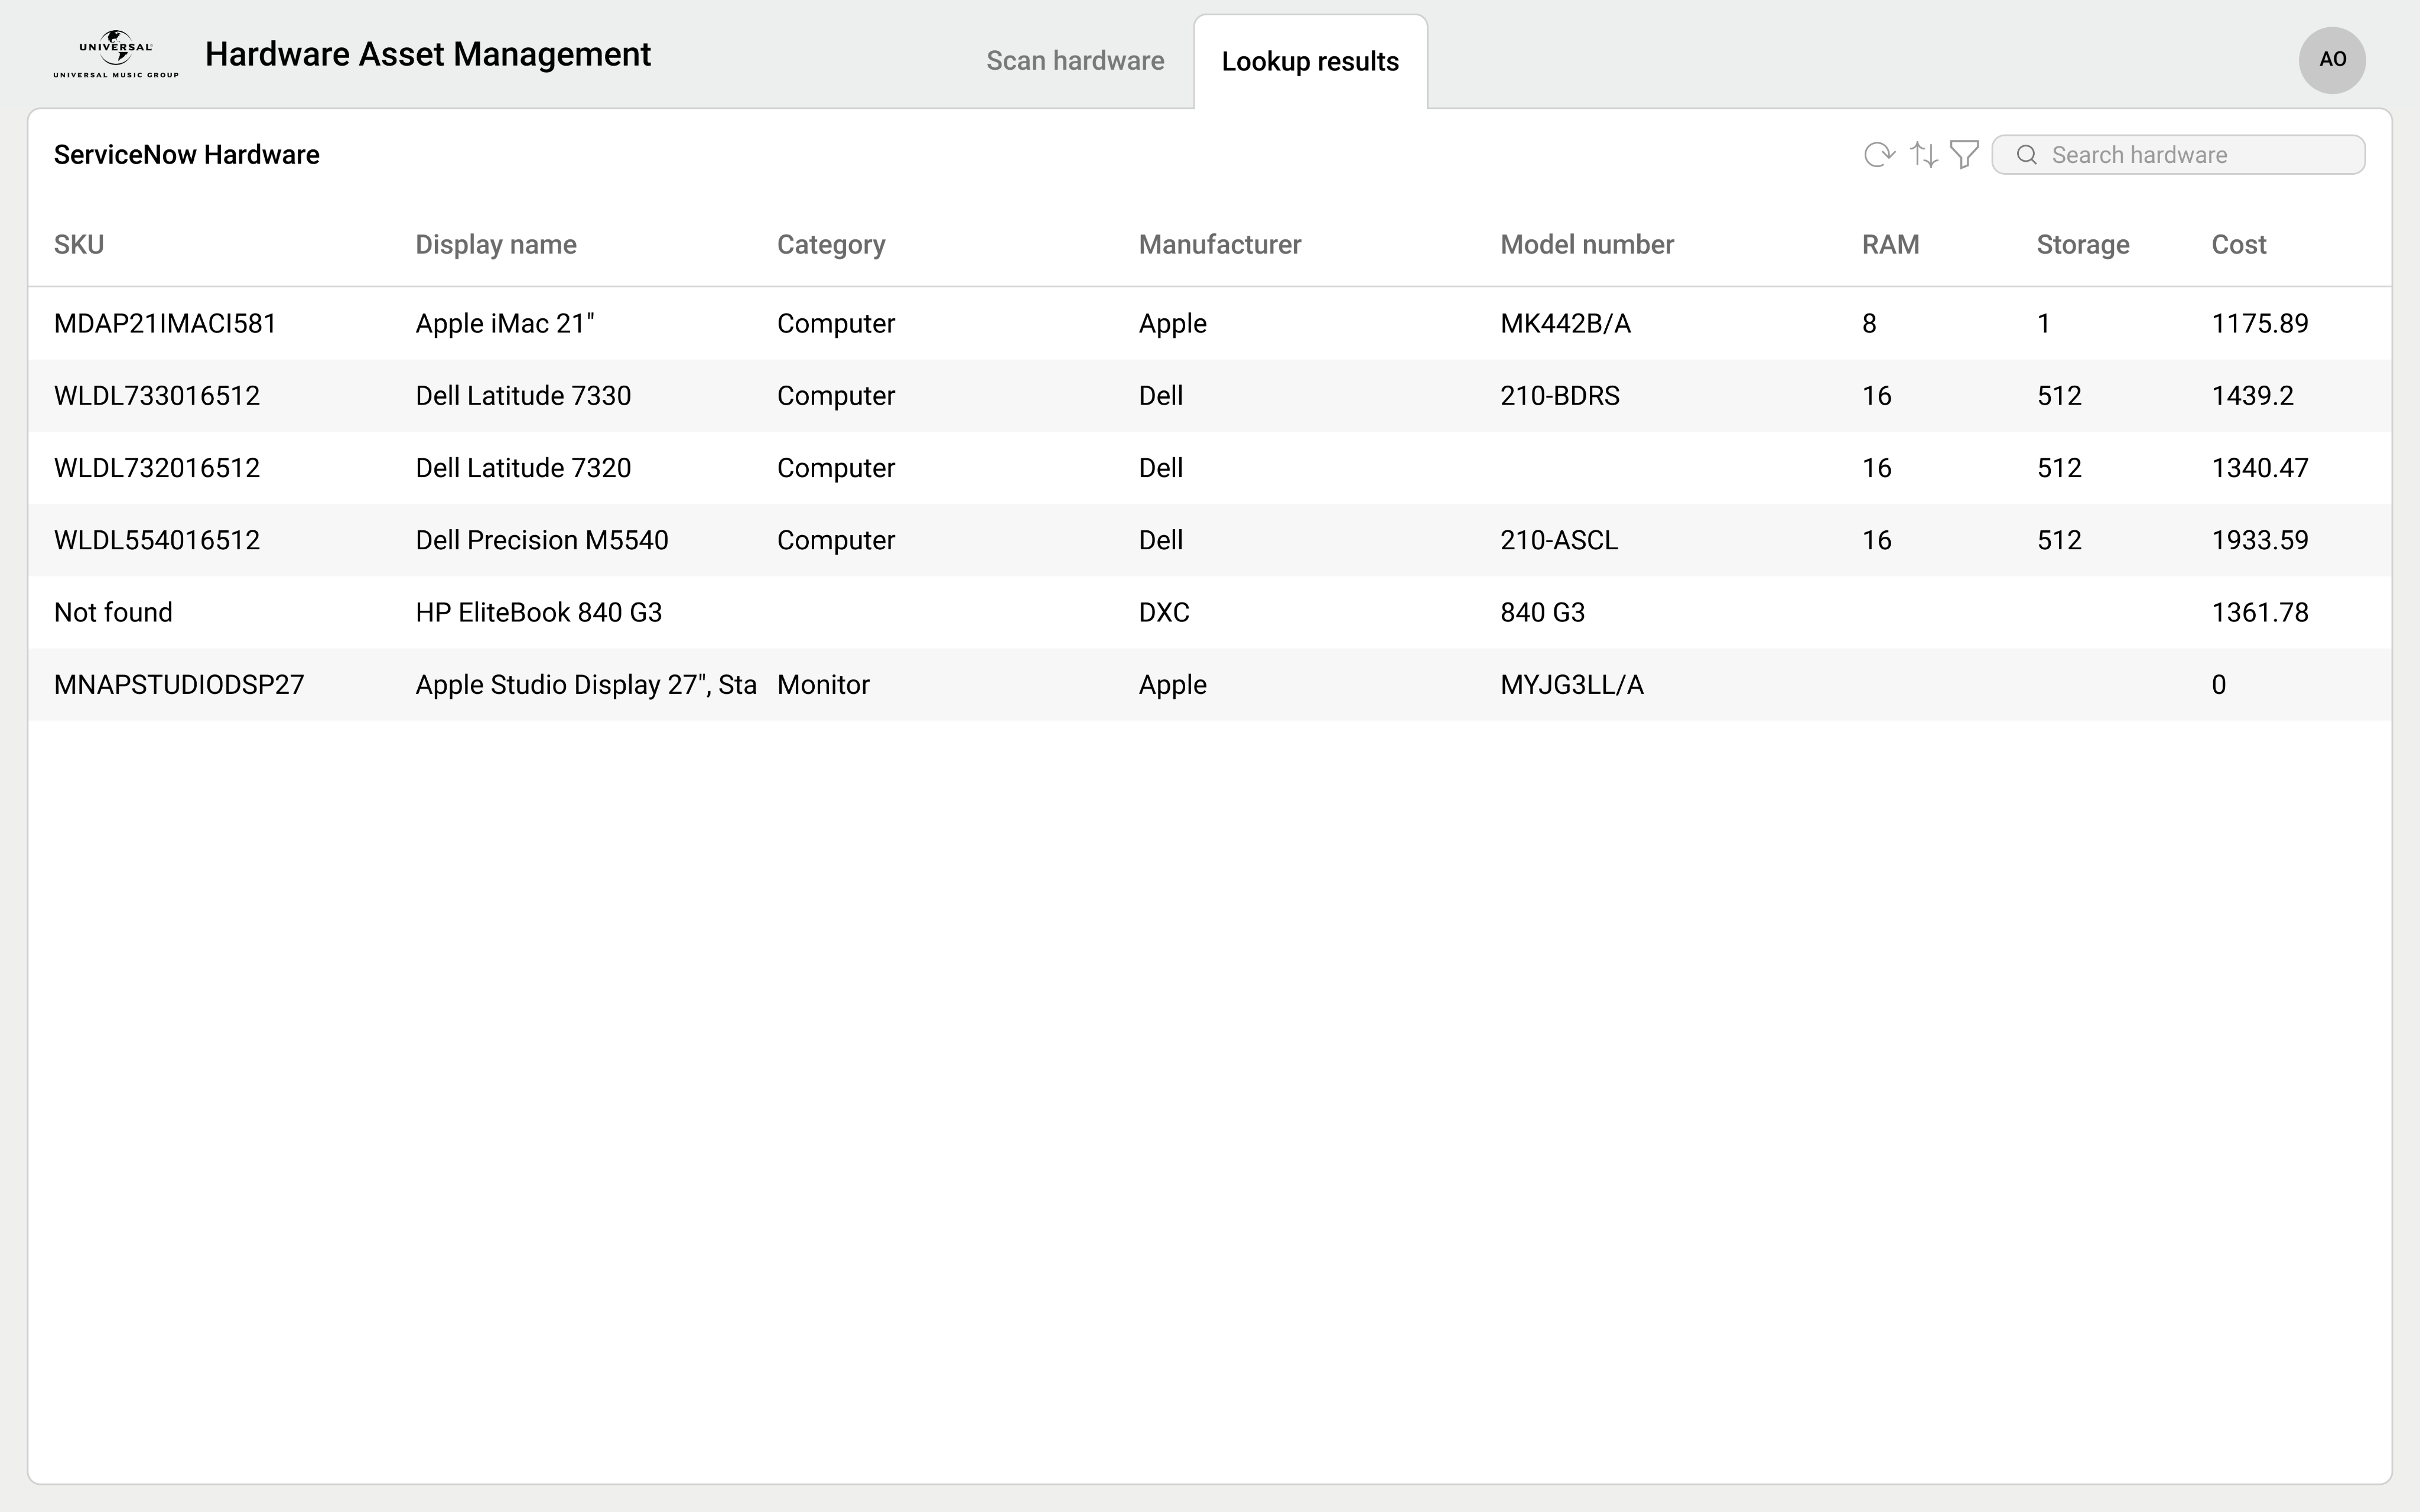Click Dell Latitude 7320 cell

click(523, 468)
